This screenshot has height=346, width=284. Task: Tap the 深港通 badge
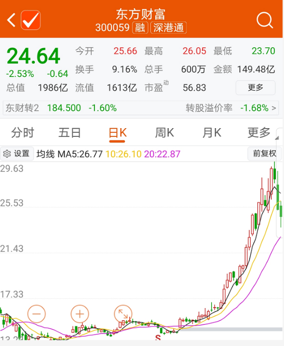click(x=168, y=28)
